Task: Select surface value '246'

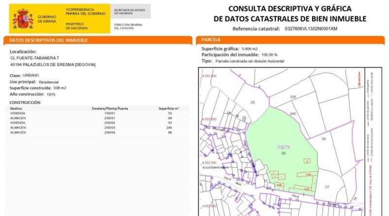Action: pyautogui.click(x=170, y=128)
